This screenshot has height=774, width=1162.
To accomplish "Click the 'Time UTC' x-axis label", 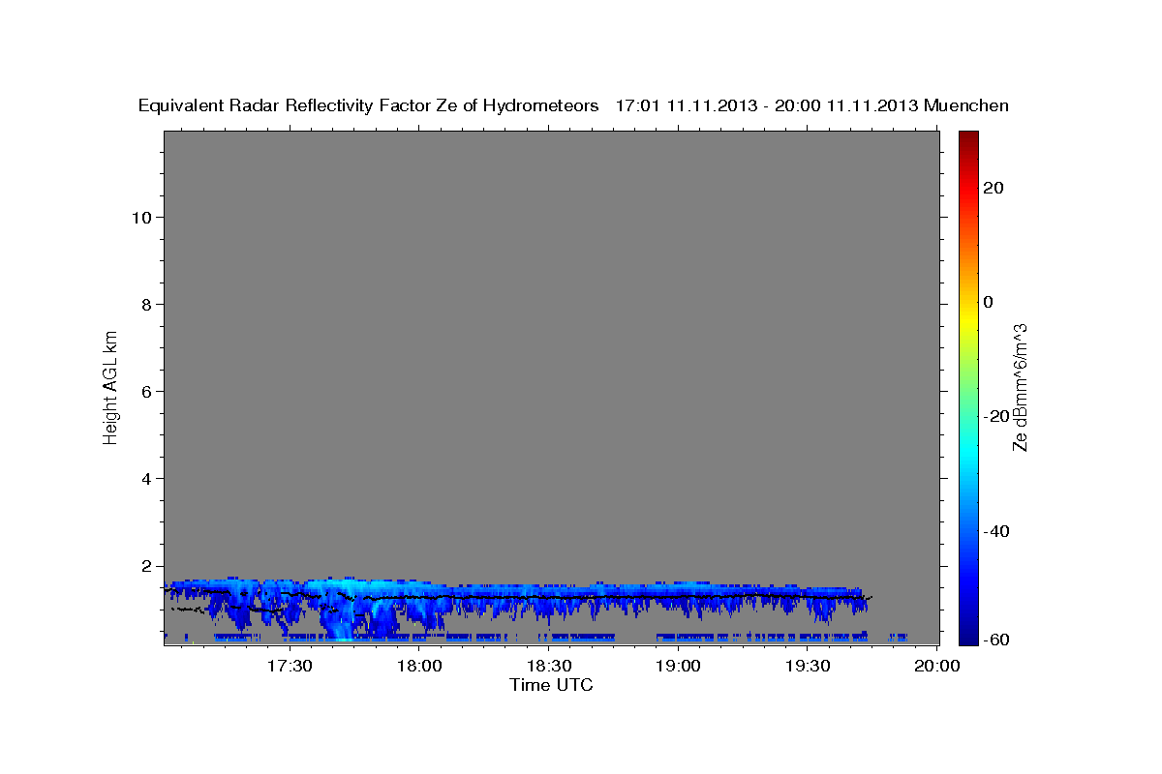I will (551, 685).
